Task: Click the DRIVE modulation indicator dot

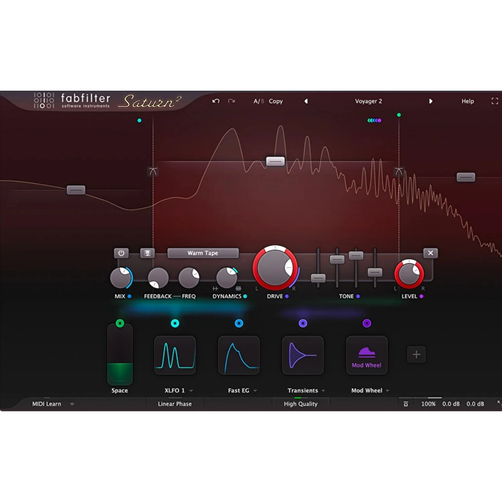Action: [x=287, y=296]
